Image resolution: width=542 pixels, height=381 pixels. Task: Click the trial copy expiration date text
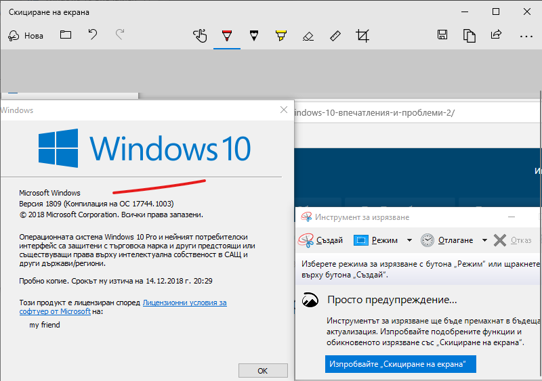coord(116,281)
